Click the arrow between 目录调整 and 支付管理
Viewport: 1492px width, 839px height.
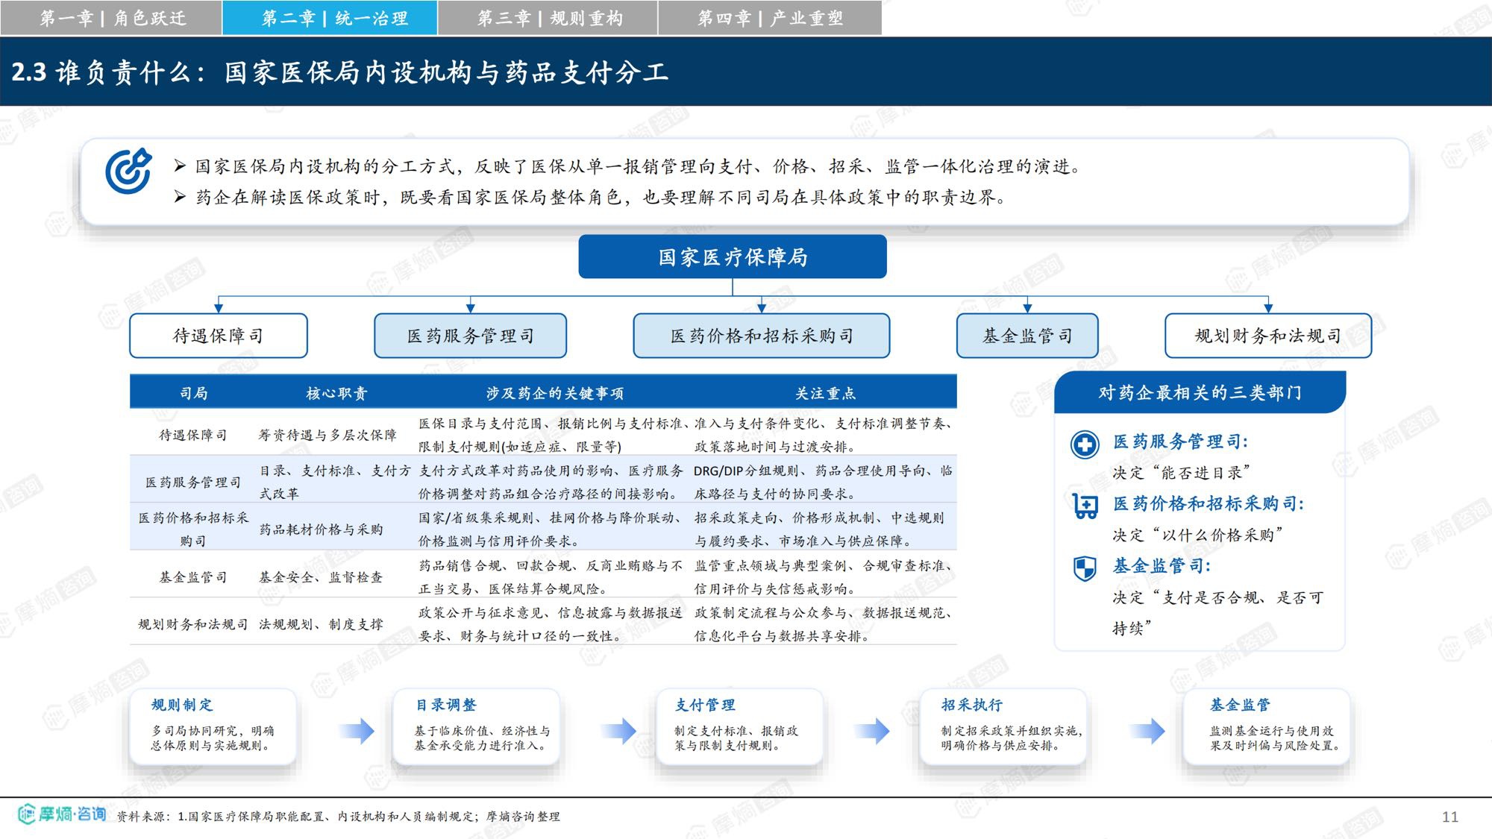click(618, 731)
